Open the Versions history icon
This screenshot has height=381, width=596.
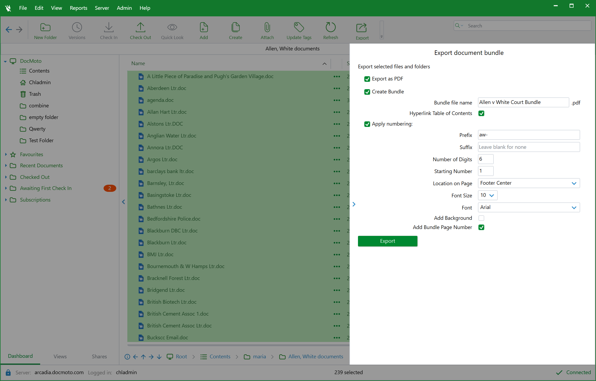(77, 27)
